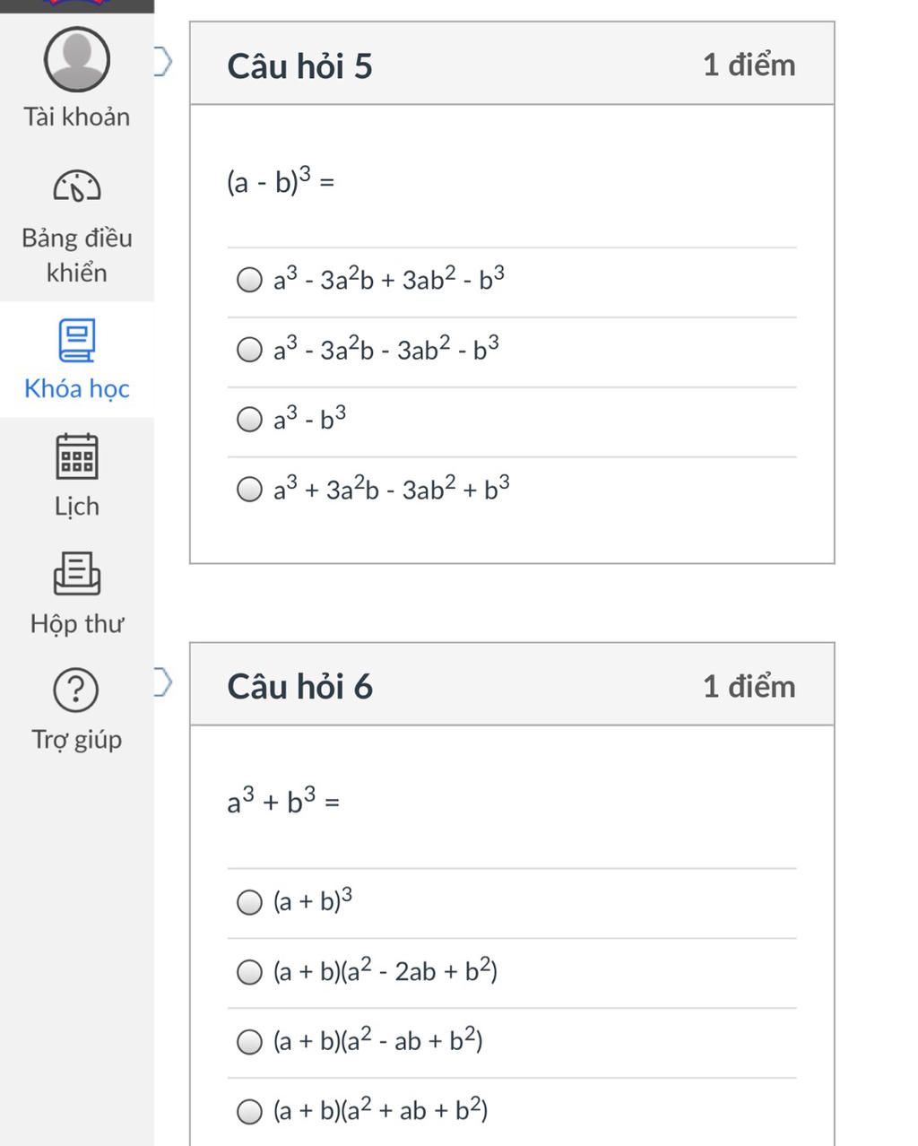The image size is (918, 1146).
Task: Select answer a³ - 3a²b - 3ab² - b³
Action: tap(249, 349)
